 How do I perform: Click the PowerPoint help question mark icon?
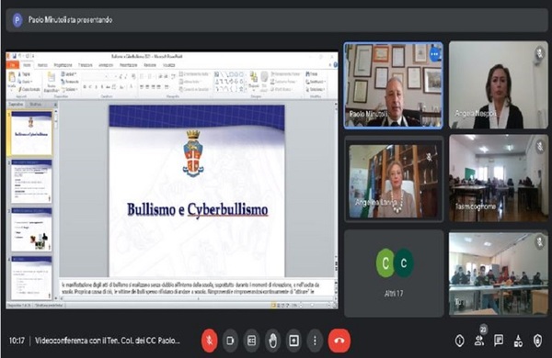tap(335, 64)
